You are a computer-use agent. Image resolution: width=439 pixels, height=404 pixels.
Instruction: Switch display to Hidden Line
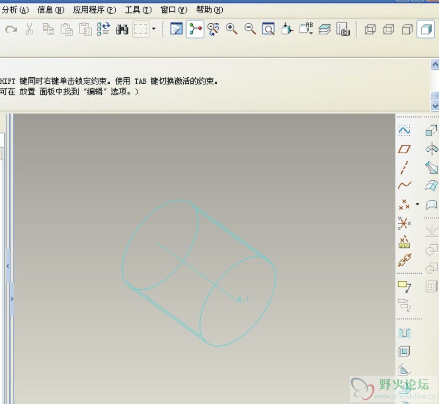(x=389, y=29)
